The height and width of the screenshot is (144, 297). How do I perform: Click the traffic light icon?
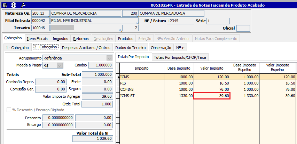point(14,5)
